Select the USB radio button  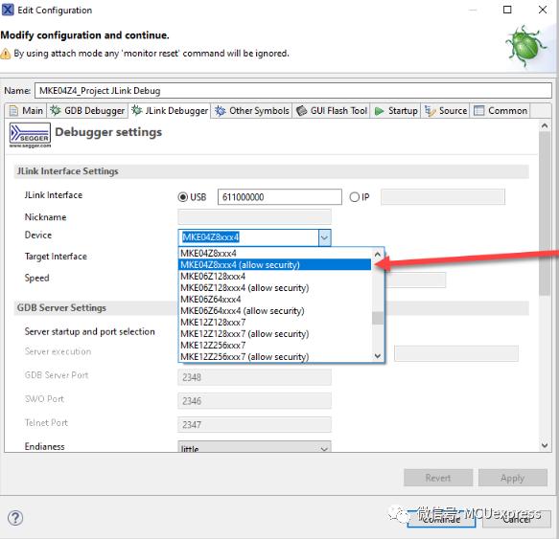(x=183, y=197)
